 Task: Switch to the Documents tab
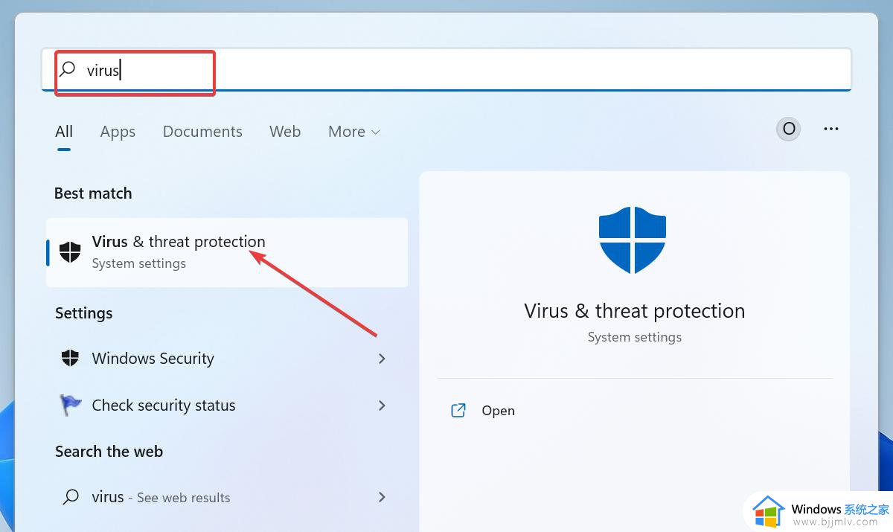click(x=202, y=132)
